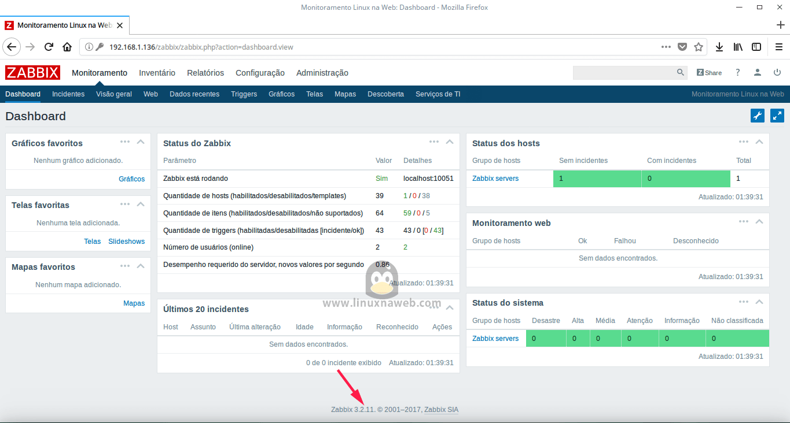Open Telas favoritas widget options menu
This screenshot has height=423, width=790.
pyautogui.click(x=125, y=203)
